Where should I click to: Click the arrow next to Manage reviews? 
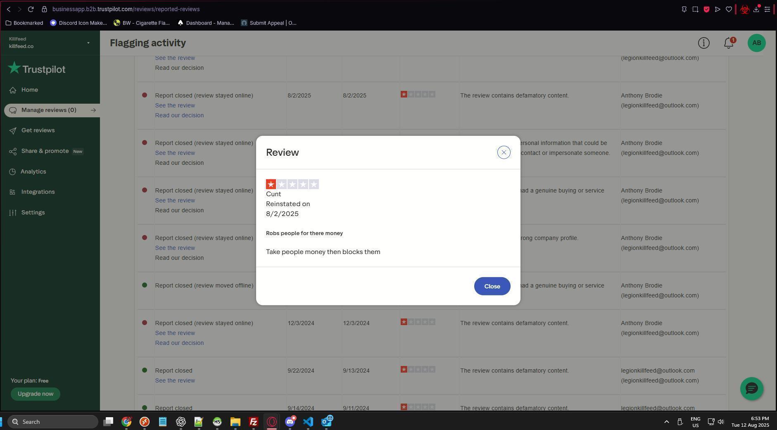tap(93, 110)
